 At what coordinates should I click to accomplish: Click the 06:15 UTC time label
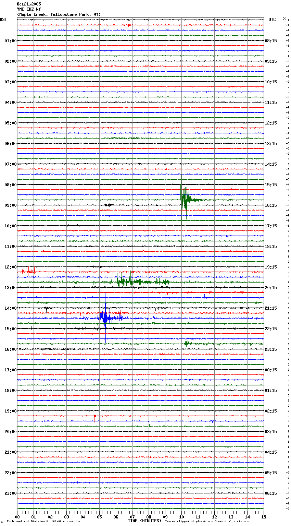271,493
